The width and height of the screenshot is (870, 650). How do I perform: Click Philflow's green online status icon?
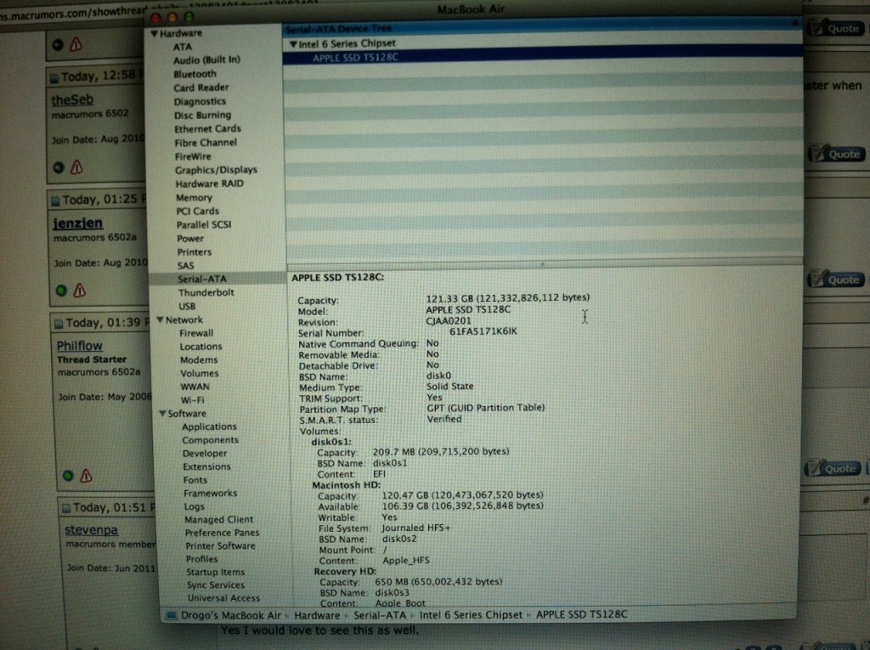(x=68, y=476)
